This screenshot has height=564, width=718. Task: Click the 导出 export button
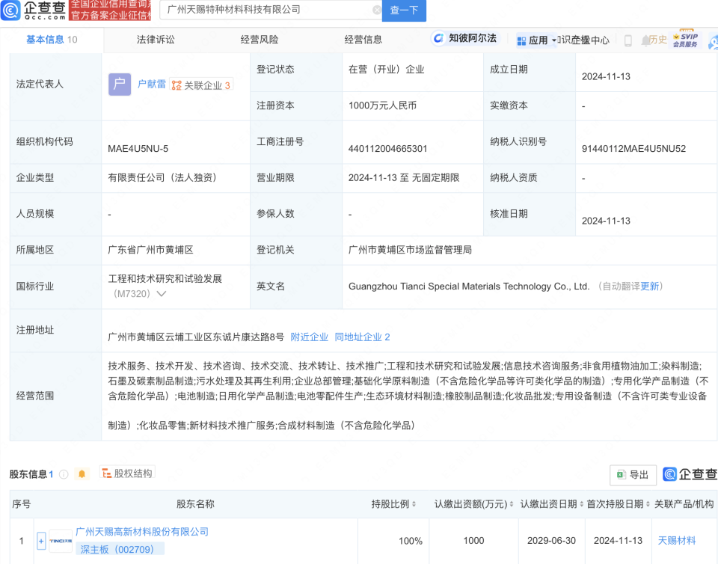click(633, 475)
